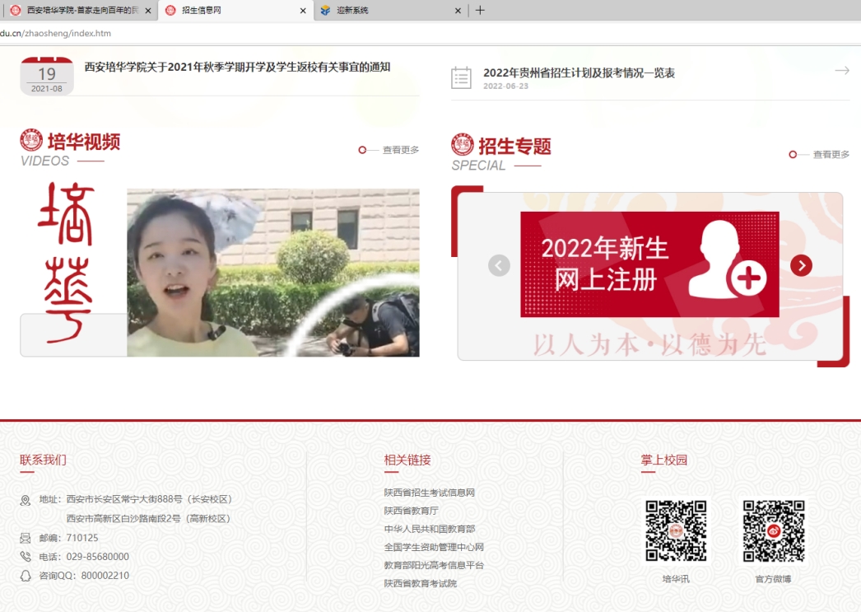
Task: Switch to the 迎新系统 tab
Action: (x=387, y=11)
